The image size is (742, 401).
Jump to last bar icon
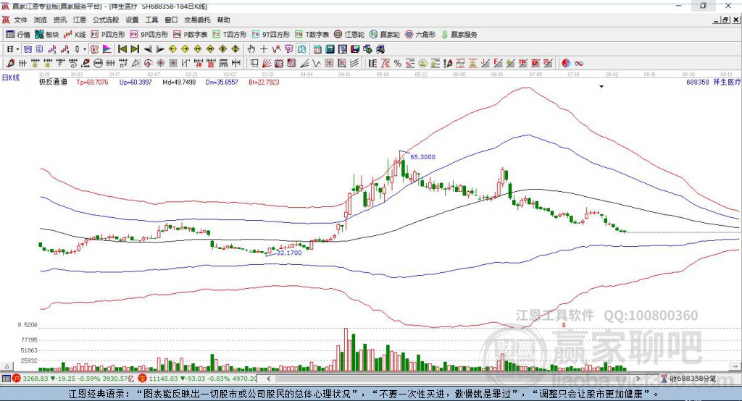135,49
